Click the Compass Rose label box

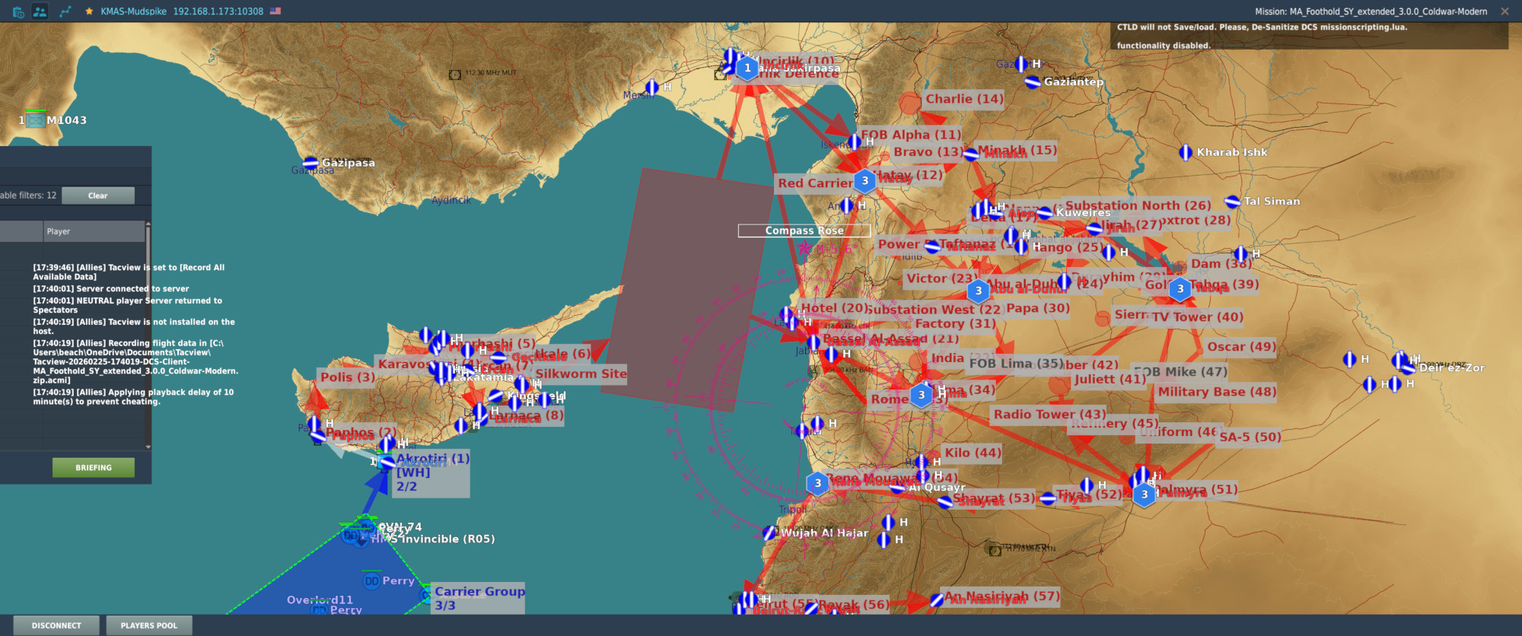pyautogui.click(x=804, y=231)
